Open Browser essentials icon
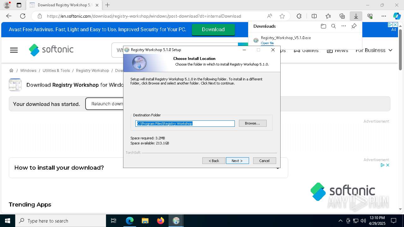The image size is (404, 227). coord(370,16)
